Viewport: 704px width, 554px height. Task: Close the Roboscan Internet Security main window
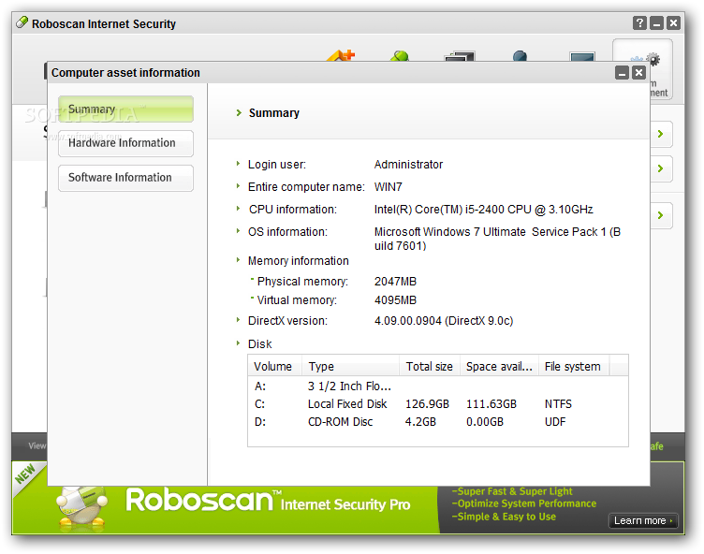tap(673, 22)
